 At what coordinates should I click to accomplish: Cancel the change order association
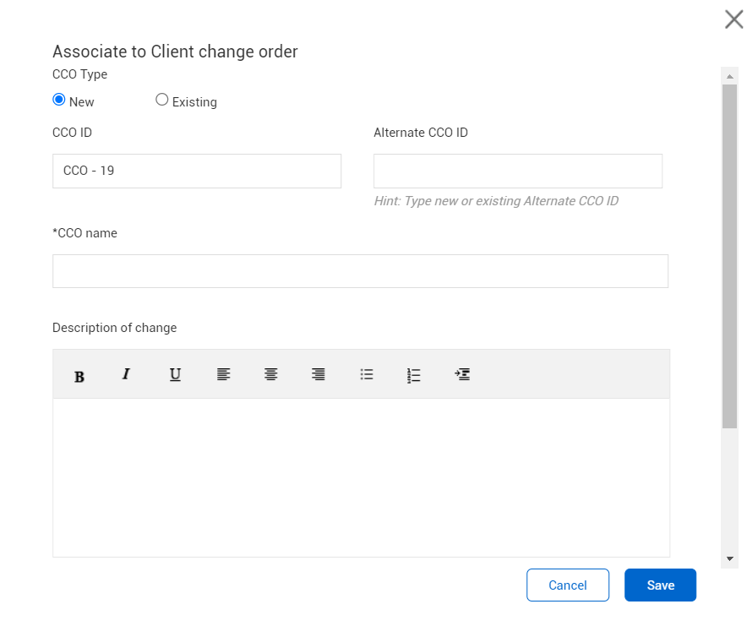[568, 585]
